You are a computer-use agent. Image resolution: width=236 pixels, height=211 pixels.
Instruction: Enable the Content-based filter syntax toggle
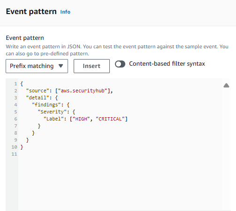120,64
